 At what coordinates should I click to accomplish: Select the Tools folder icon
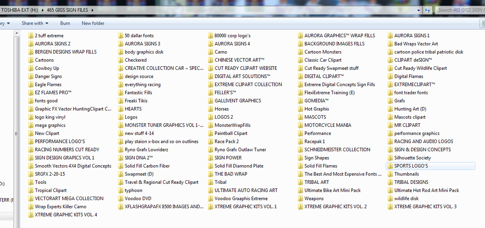[x=31, y=182]
